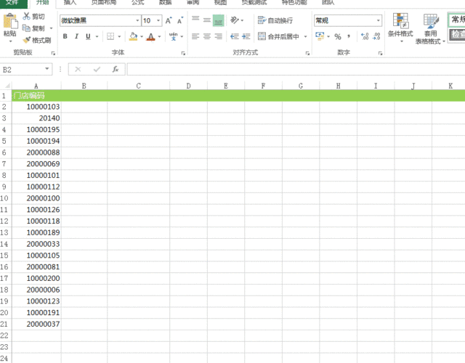Apply accounting number format icon
This screenshot has width=465, height=363.
[x=320, y=36]
